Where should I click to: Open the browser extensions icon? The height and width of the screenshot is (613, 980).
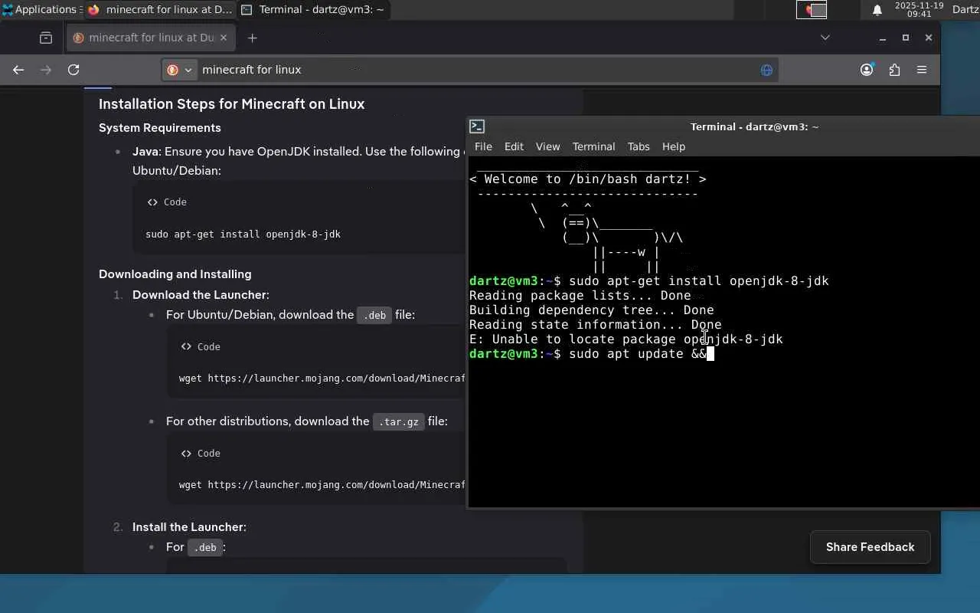tap(894, 70)
